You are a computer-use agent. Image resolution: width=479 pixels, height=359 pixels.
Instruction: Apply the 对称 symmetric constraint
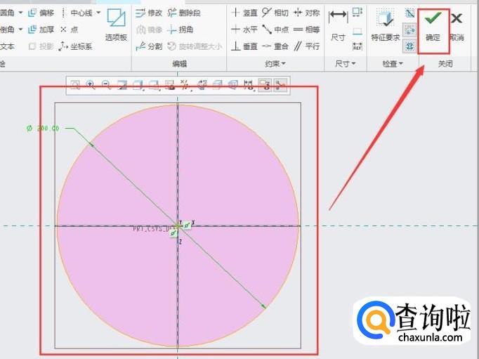(x=306, y=13)
